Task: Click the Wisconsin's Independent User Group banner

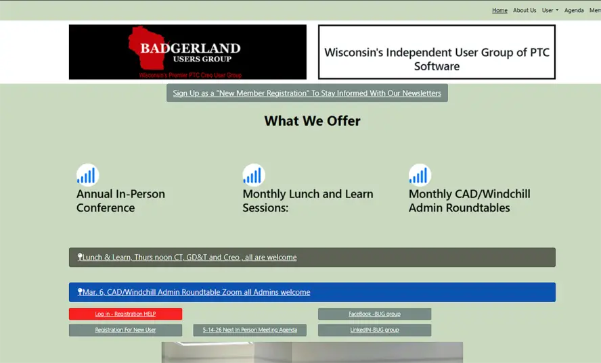Action: (x=437, y=52)
